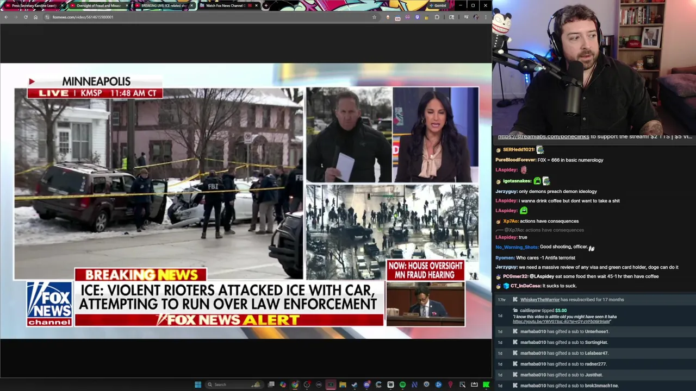696x391 pixels.
Task: Click the "Good shooting, officer." chat message
Action: [x=563, y=247]
